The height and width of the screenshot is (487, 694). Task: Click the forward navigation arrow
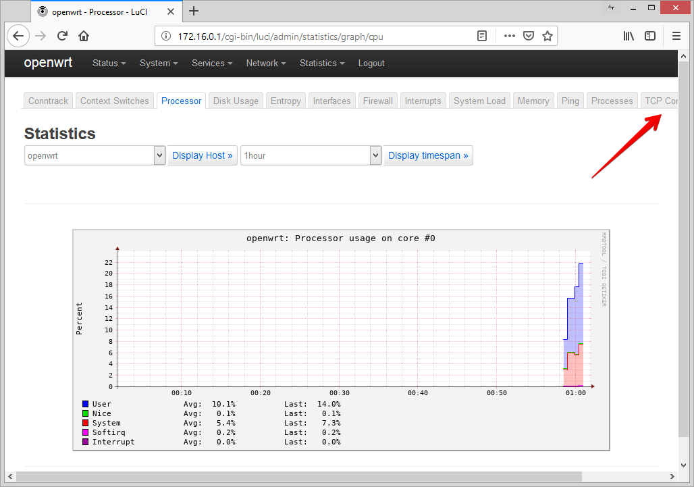tap(41, 36)
